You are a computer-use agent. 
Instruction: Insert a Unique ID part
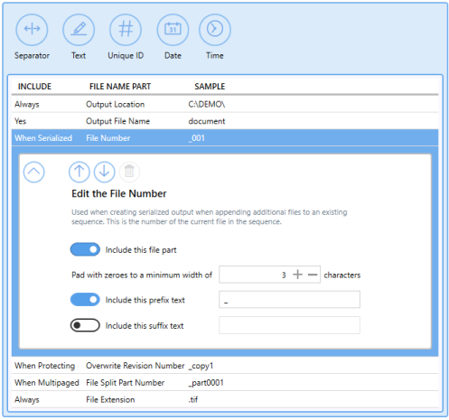point(126,30)
